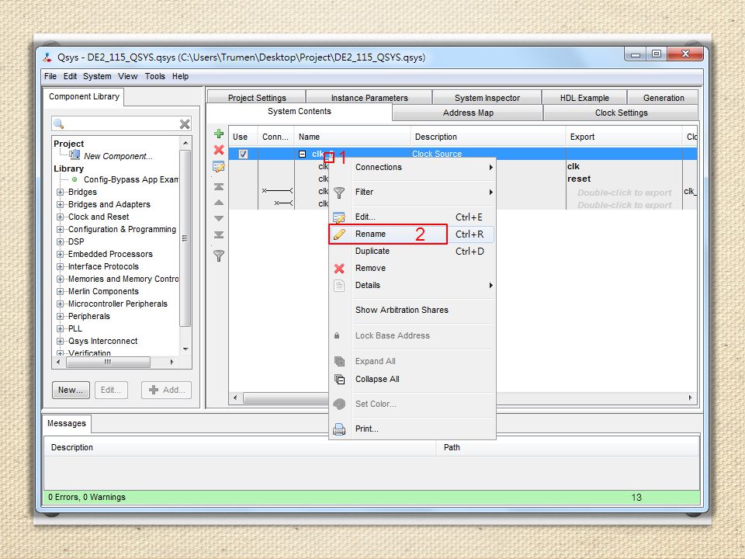Image resolution: width=745 pixels, height=559 pixels.
Task: Click the filter funnel toolbar icon
Action: click(219, 255)
